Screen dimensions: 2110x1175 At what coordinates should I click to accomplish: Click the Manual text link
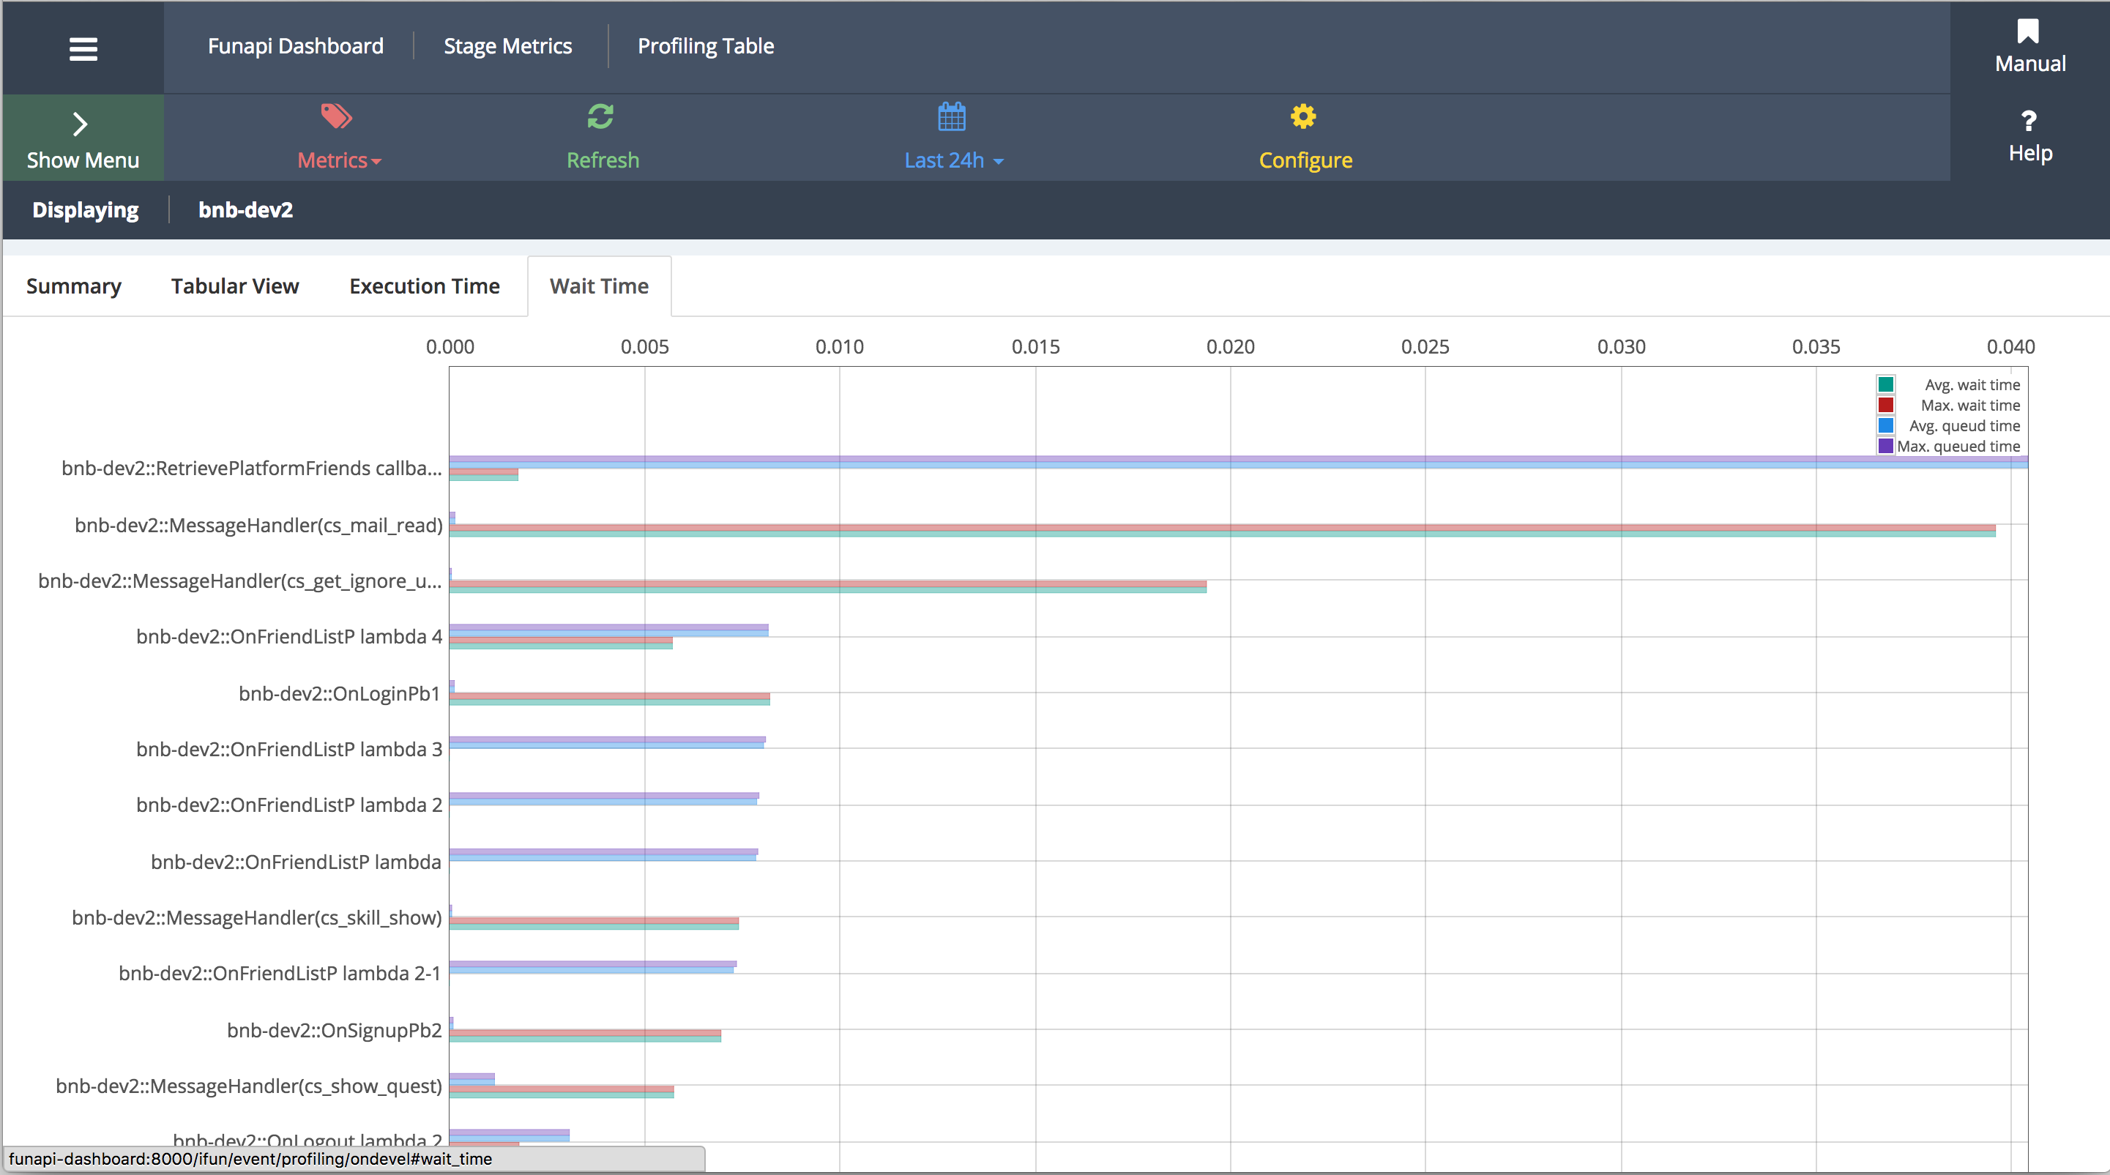pos(2029,63)
